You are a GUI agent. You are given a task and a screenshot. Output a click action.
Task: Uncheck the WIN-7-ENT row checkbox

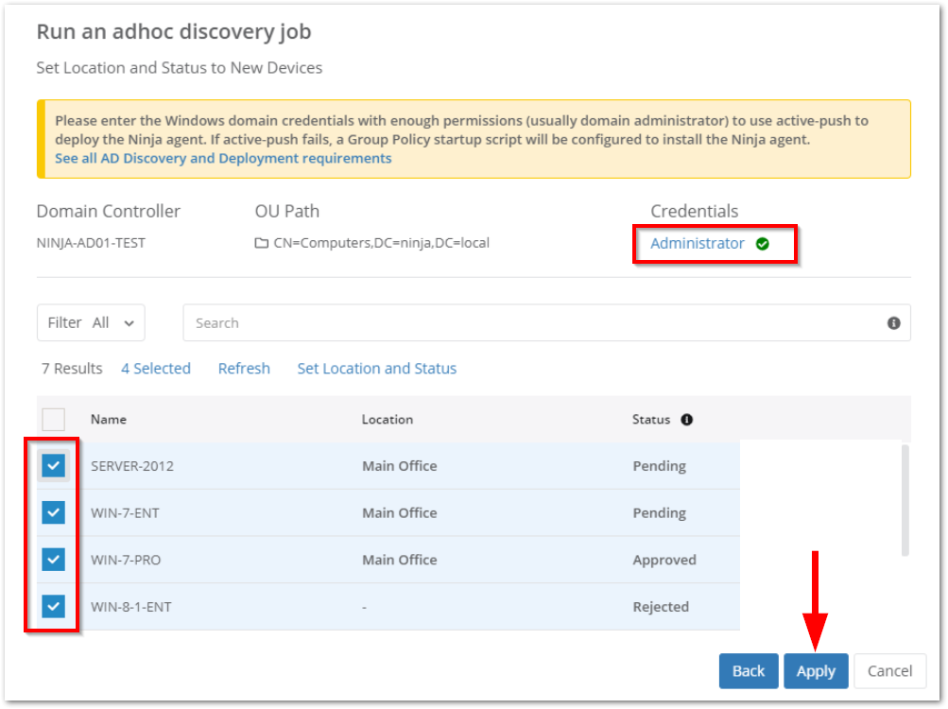pyautogui.click(x=53, y=512)
